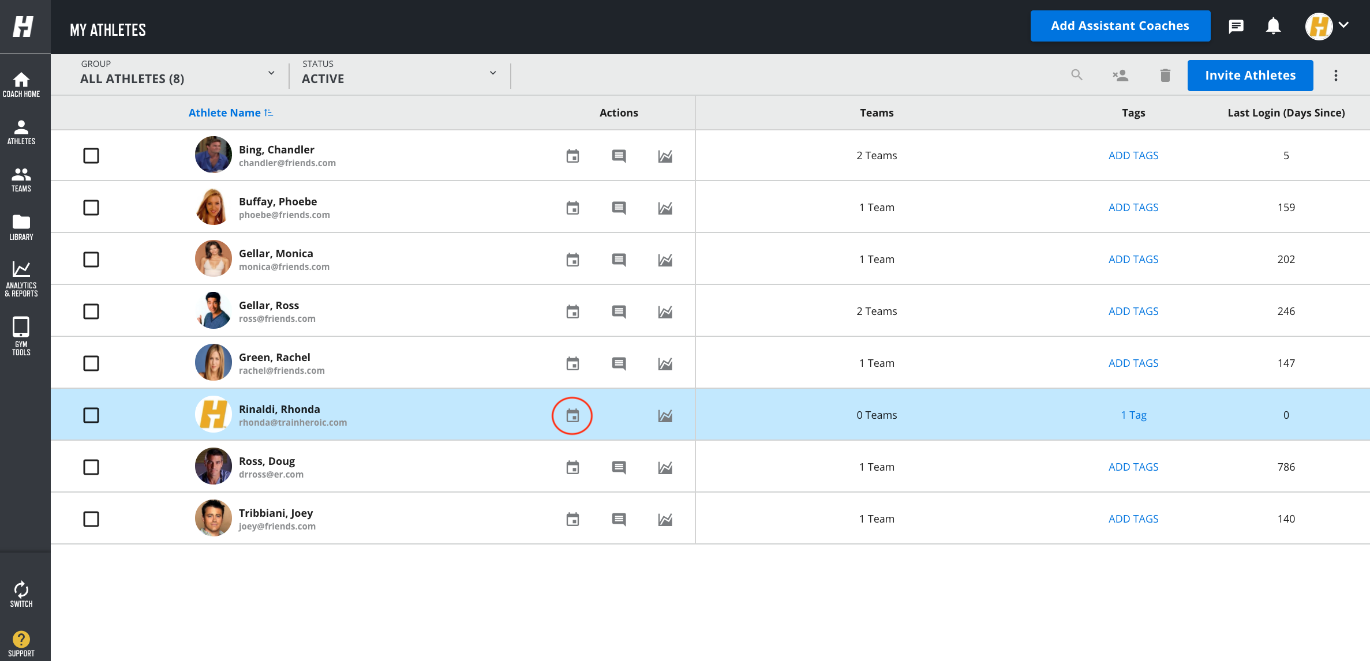Viewport: 1370px width, 661px height.
Task: Add tags for Ross, Doug
Action: pyautogui.click(x=1133, y=467)
